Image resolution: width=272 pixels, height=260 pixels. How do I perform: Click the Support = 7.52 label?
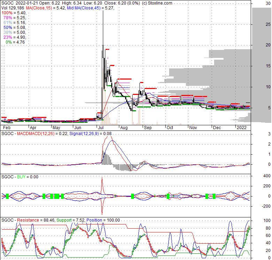point(70,220)
